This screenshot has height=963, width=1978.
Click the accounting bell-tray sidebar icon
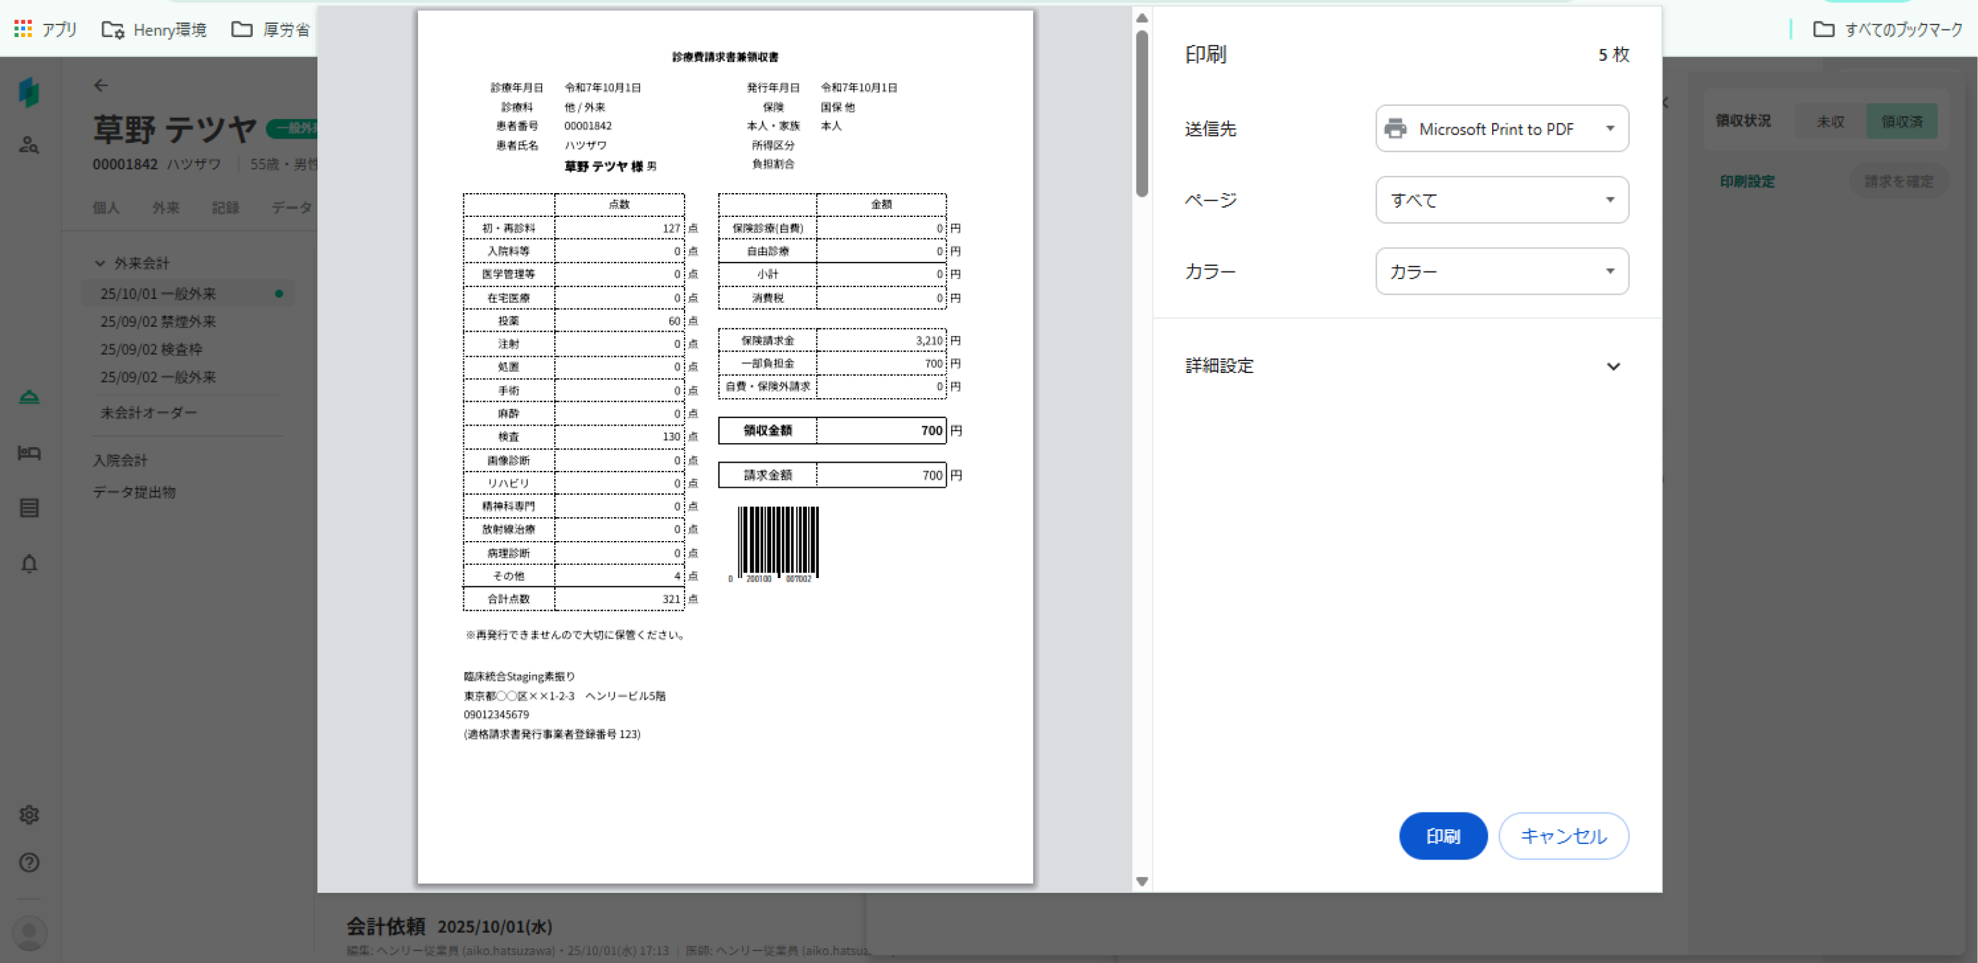(29, 397)
